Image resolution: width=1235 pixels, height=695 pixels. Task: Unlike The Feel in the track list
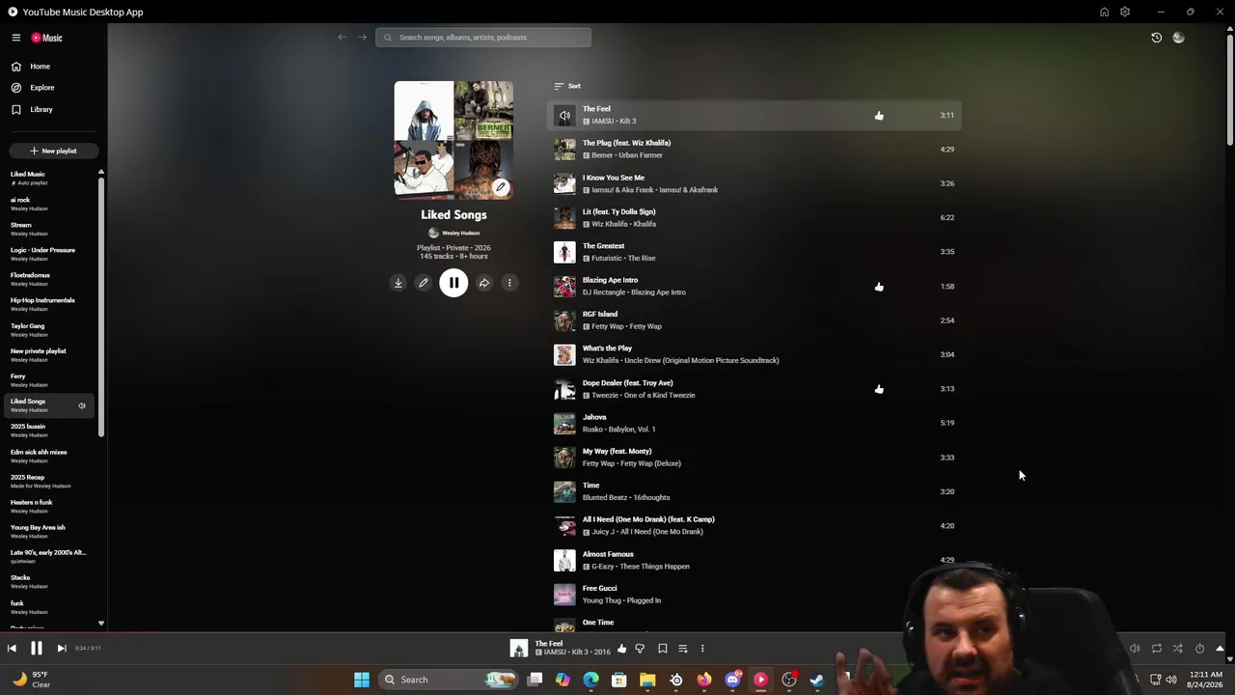(x=879, y=116)
